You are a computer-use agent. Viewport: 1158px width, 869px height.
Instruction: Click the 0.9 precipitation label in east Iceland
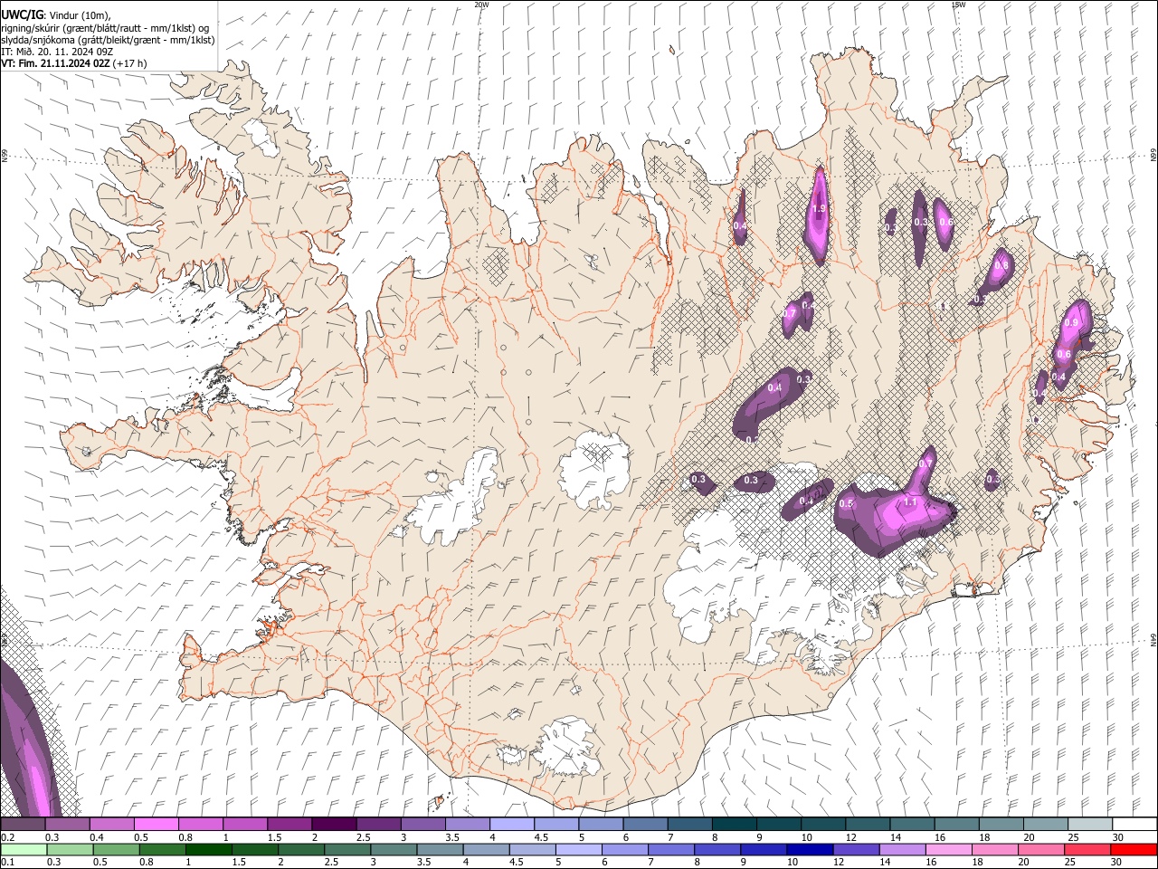click(x=1072, y=323)
